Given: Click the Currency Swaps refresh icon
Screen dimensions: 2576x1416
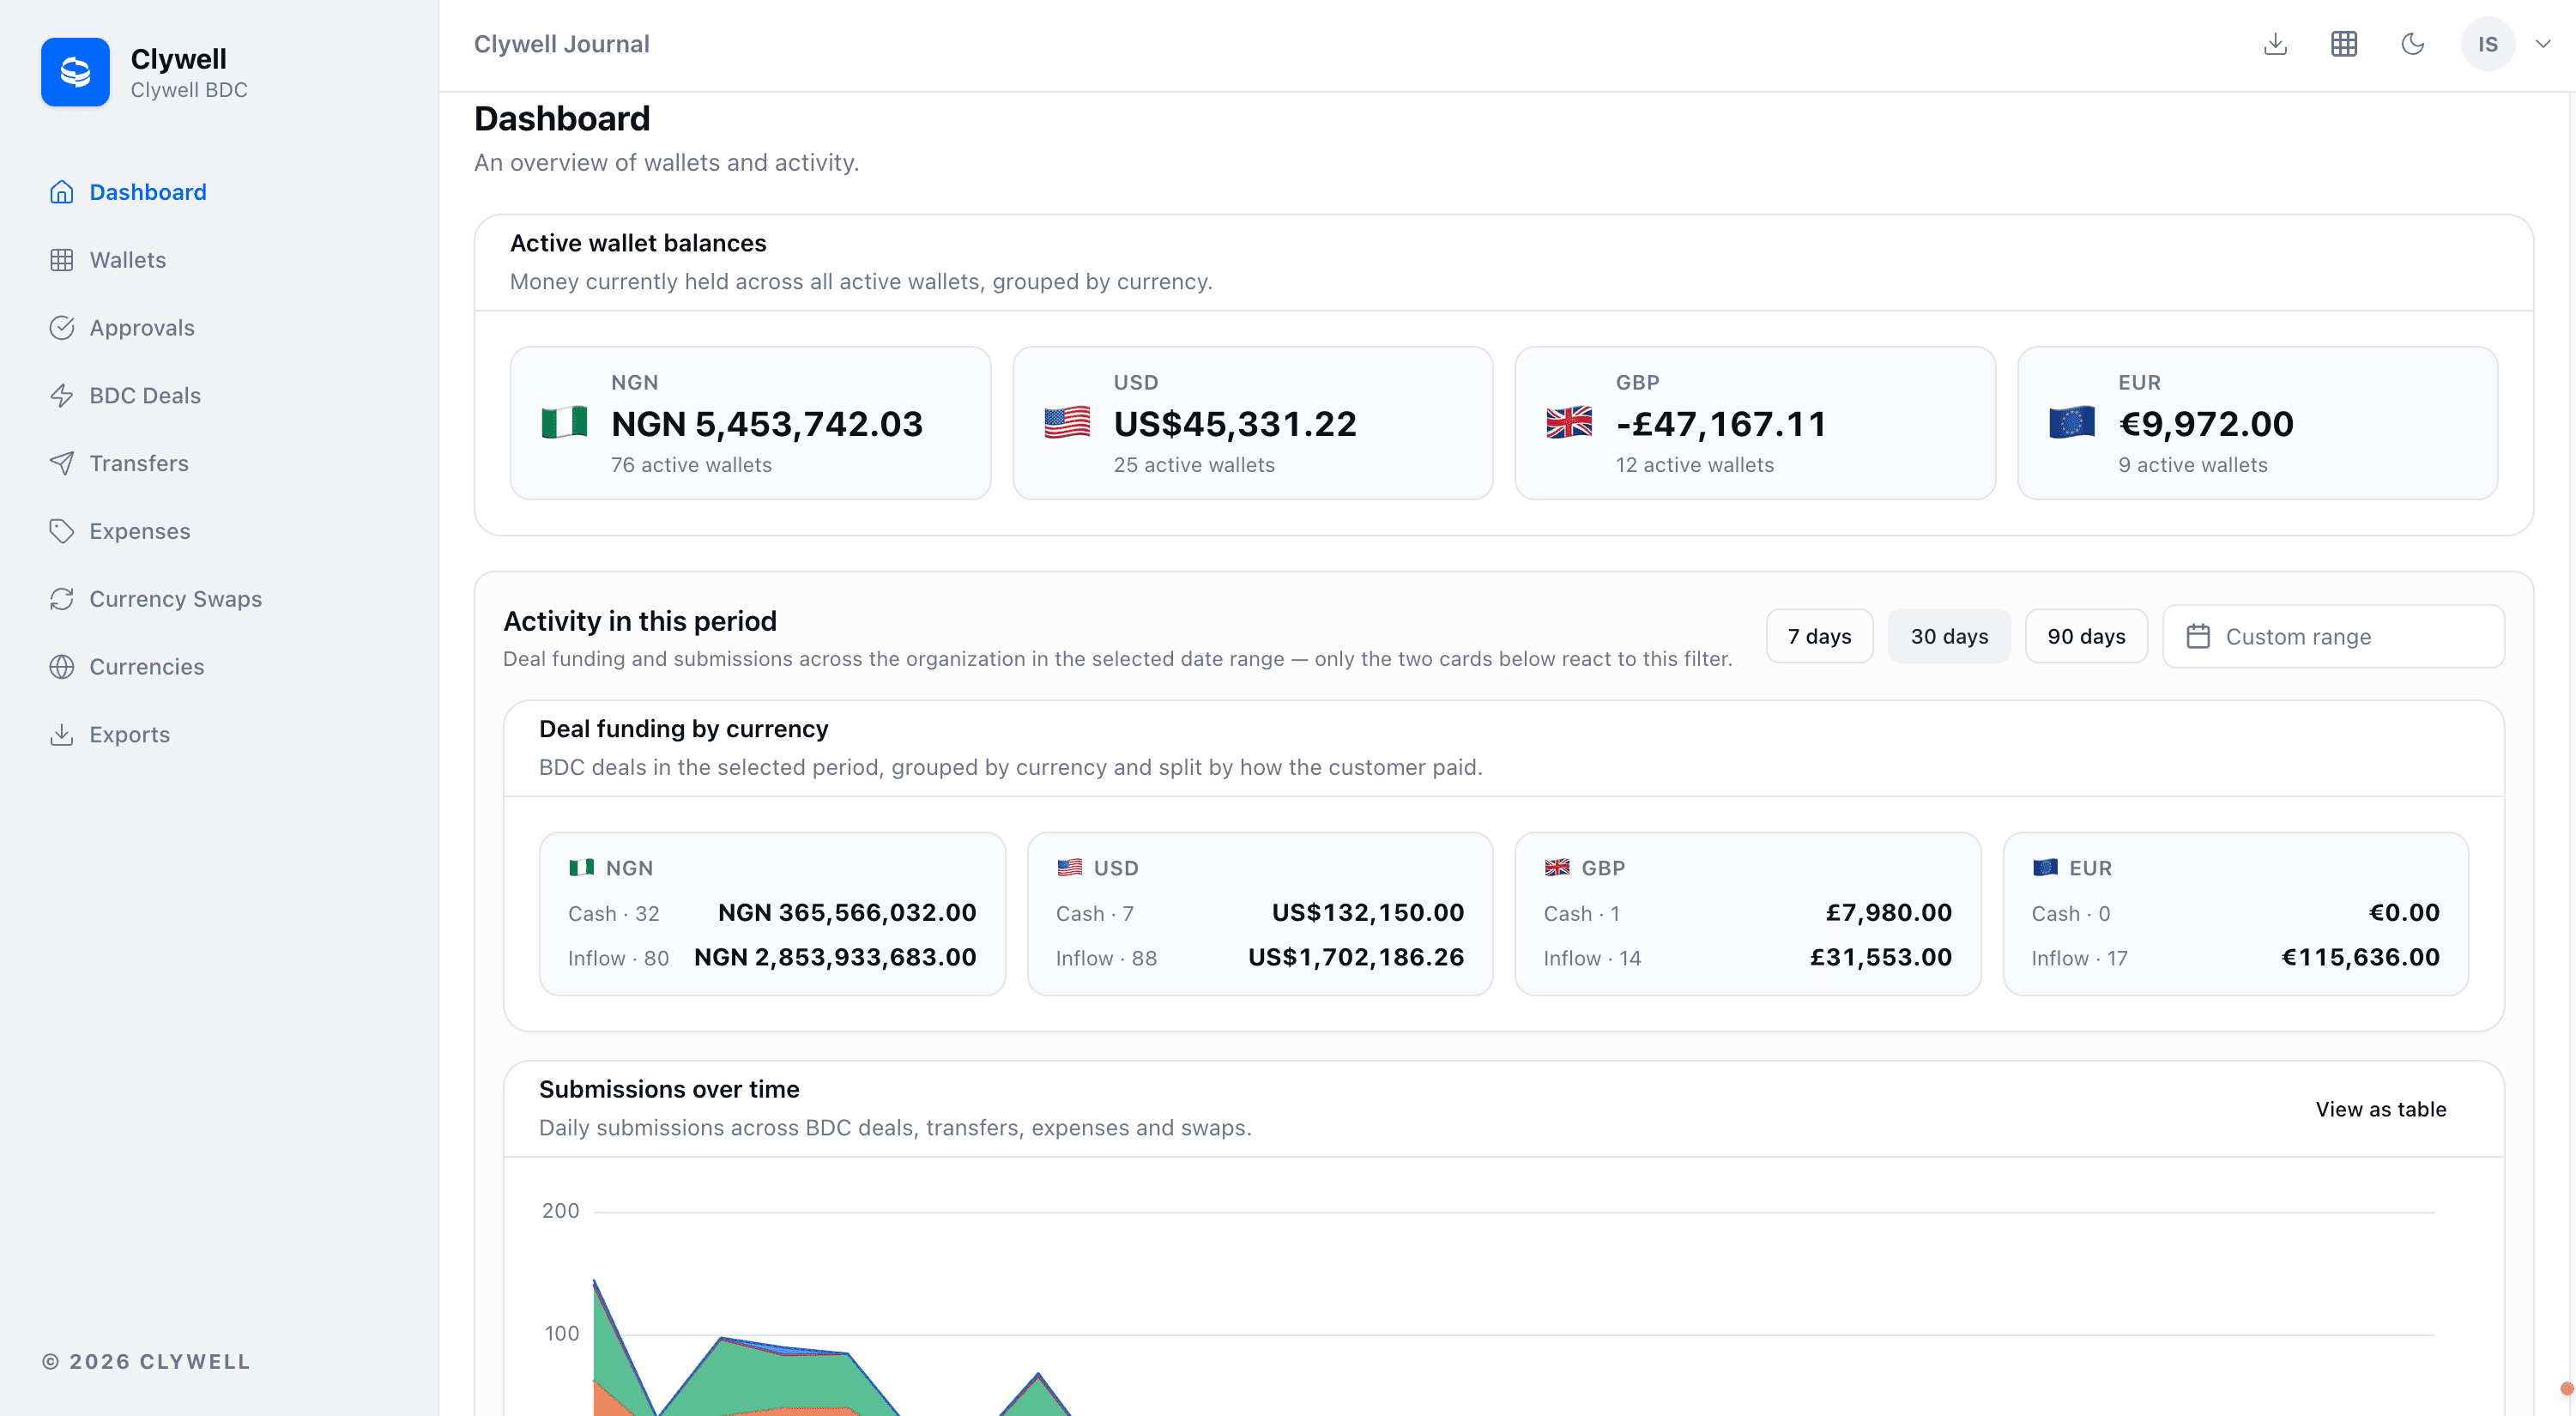Looking at the screenshot, I should [62, 599].
